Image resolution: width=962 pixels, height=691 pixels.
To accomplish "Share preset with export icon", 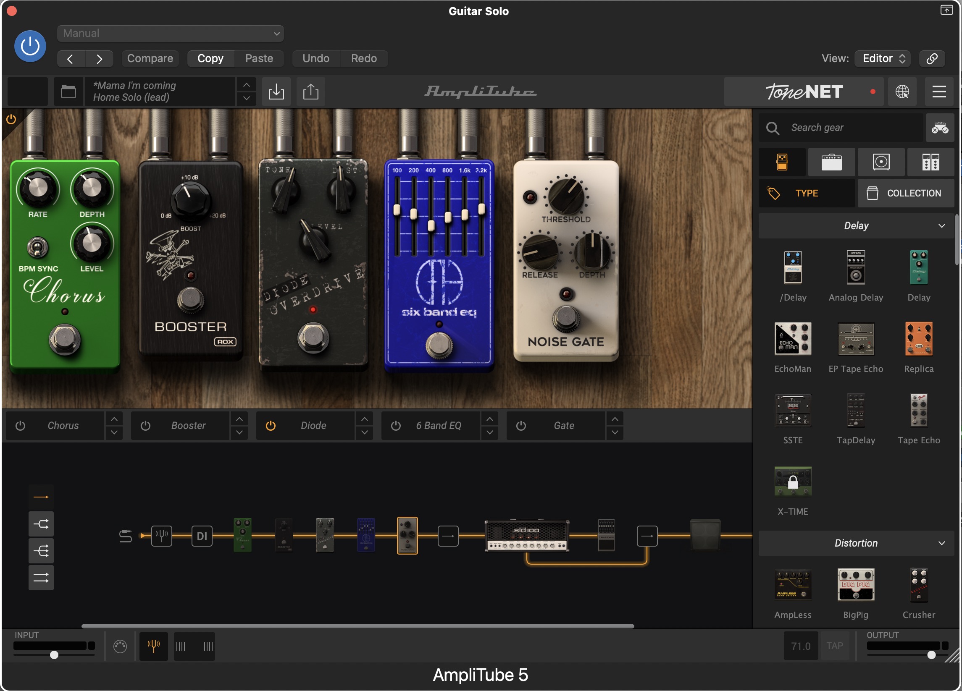I will [310, 92].
